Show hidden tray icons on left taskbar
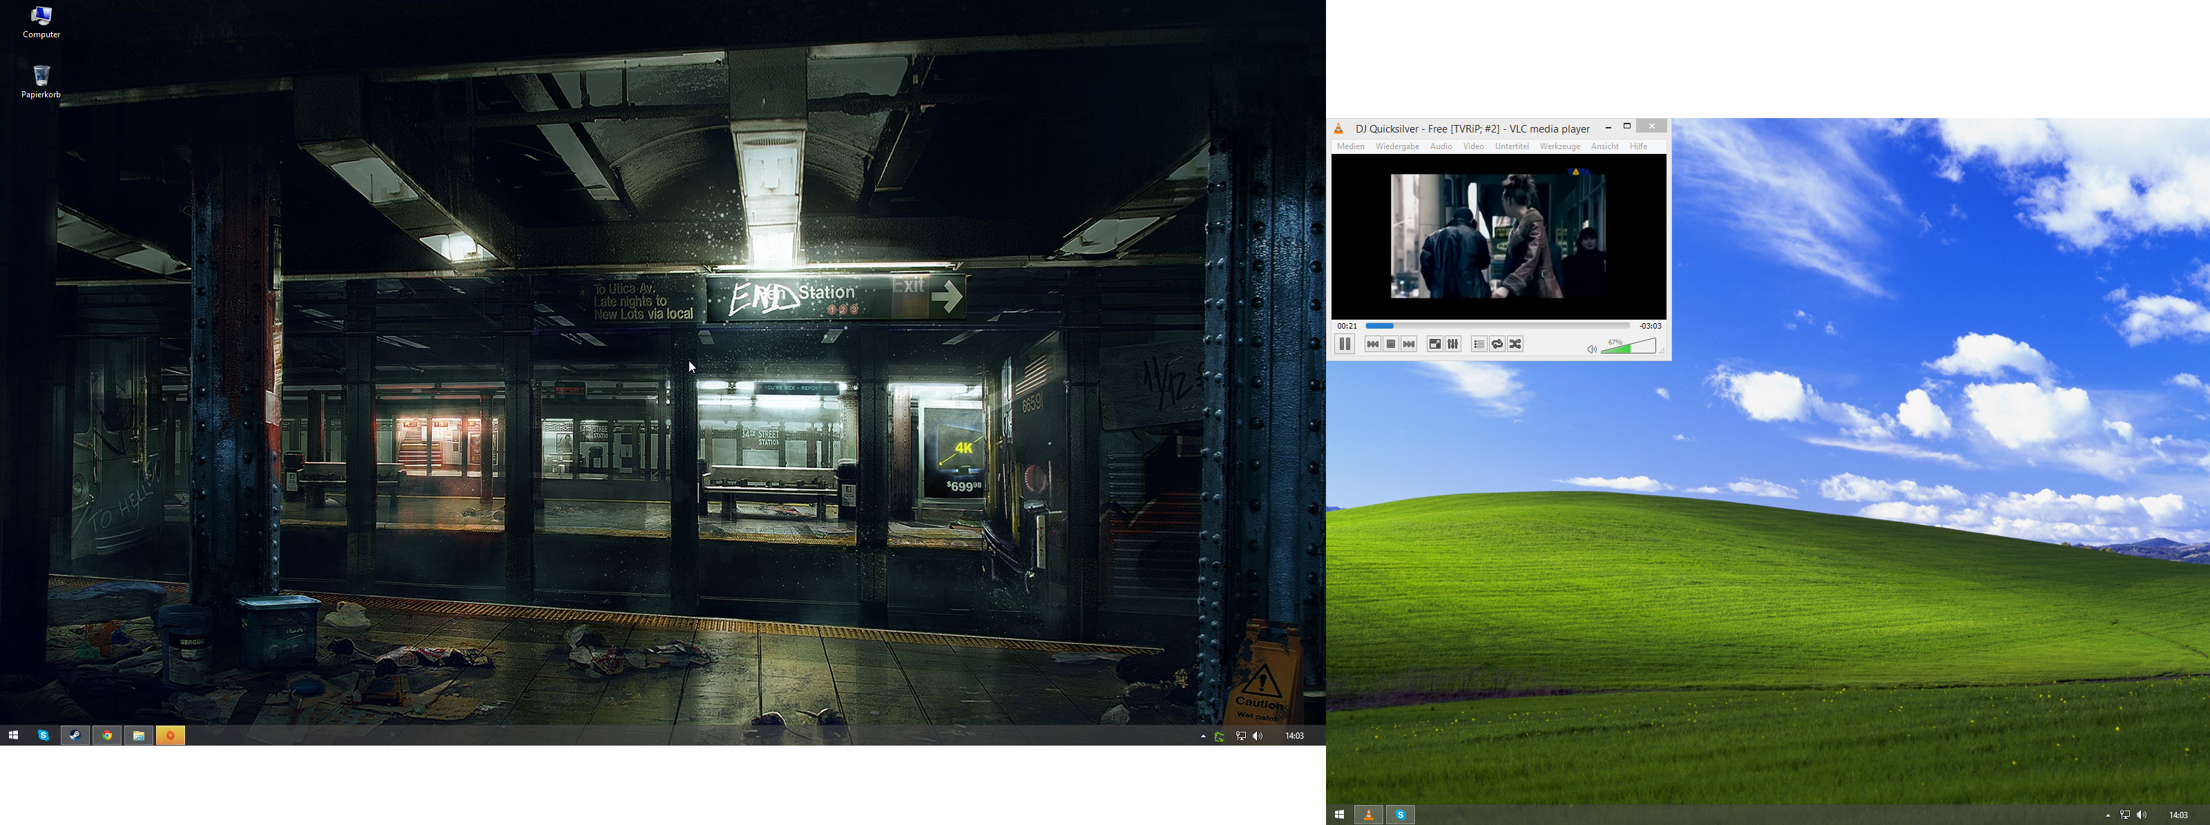This screenshot has width=2210, height=825. pyautogui.click(x=1203, y=737)
